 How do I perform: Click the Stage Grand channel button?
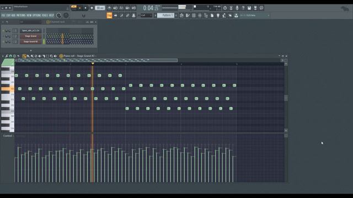tap(31, 36)
